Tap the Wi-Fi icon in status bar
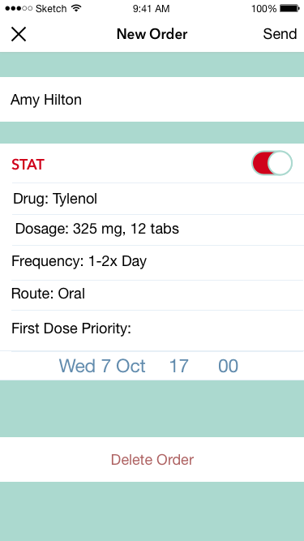Viewport: 304px width, 541px height. click(76, 8)
